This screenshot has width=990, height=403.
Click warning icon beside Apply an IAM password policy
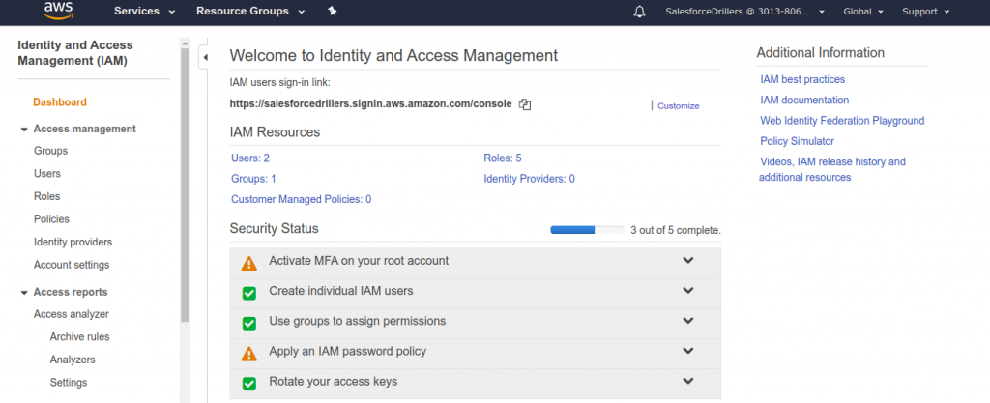[x=249, y=354]
